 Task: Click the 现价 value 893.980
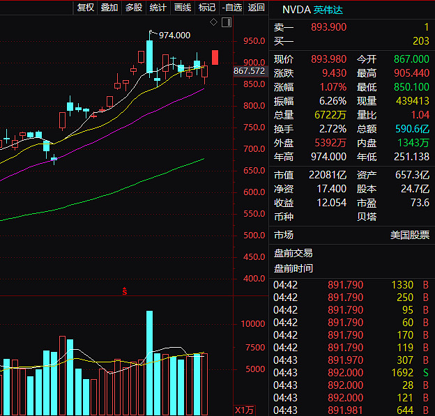click(x=329, y=59)
